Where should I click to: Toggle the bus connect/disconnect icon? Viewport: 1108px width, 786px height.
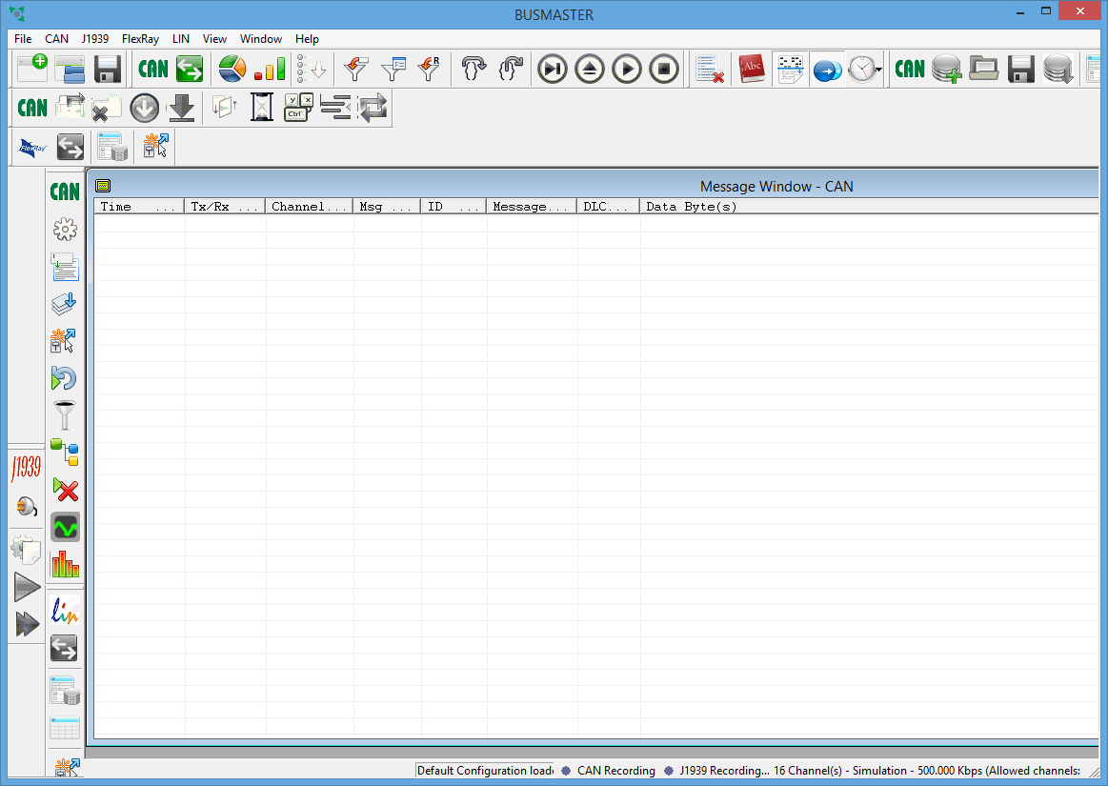point(827,69)
